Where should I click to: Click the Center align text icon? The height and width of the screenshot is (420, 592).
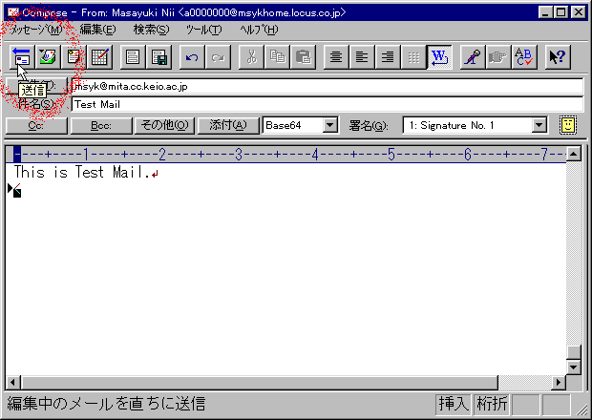[335, 57]
